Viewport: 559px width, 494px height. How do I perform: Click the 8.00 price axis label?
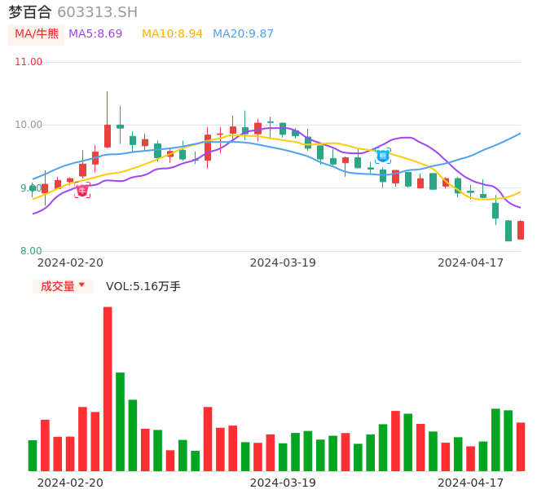pos(31,251)
